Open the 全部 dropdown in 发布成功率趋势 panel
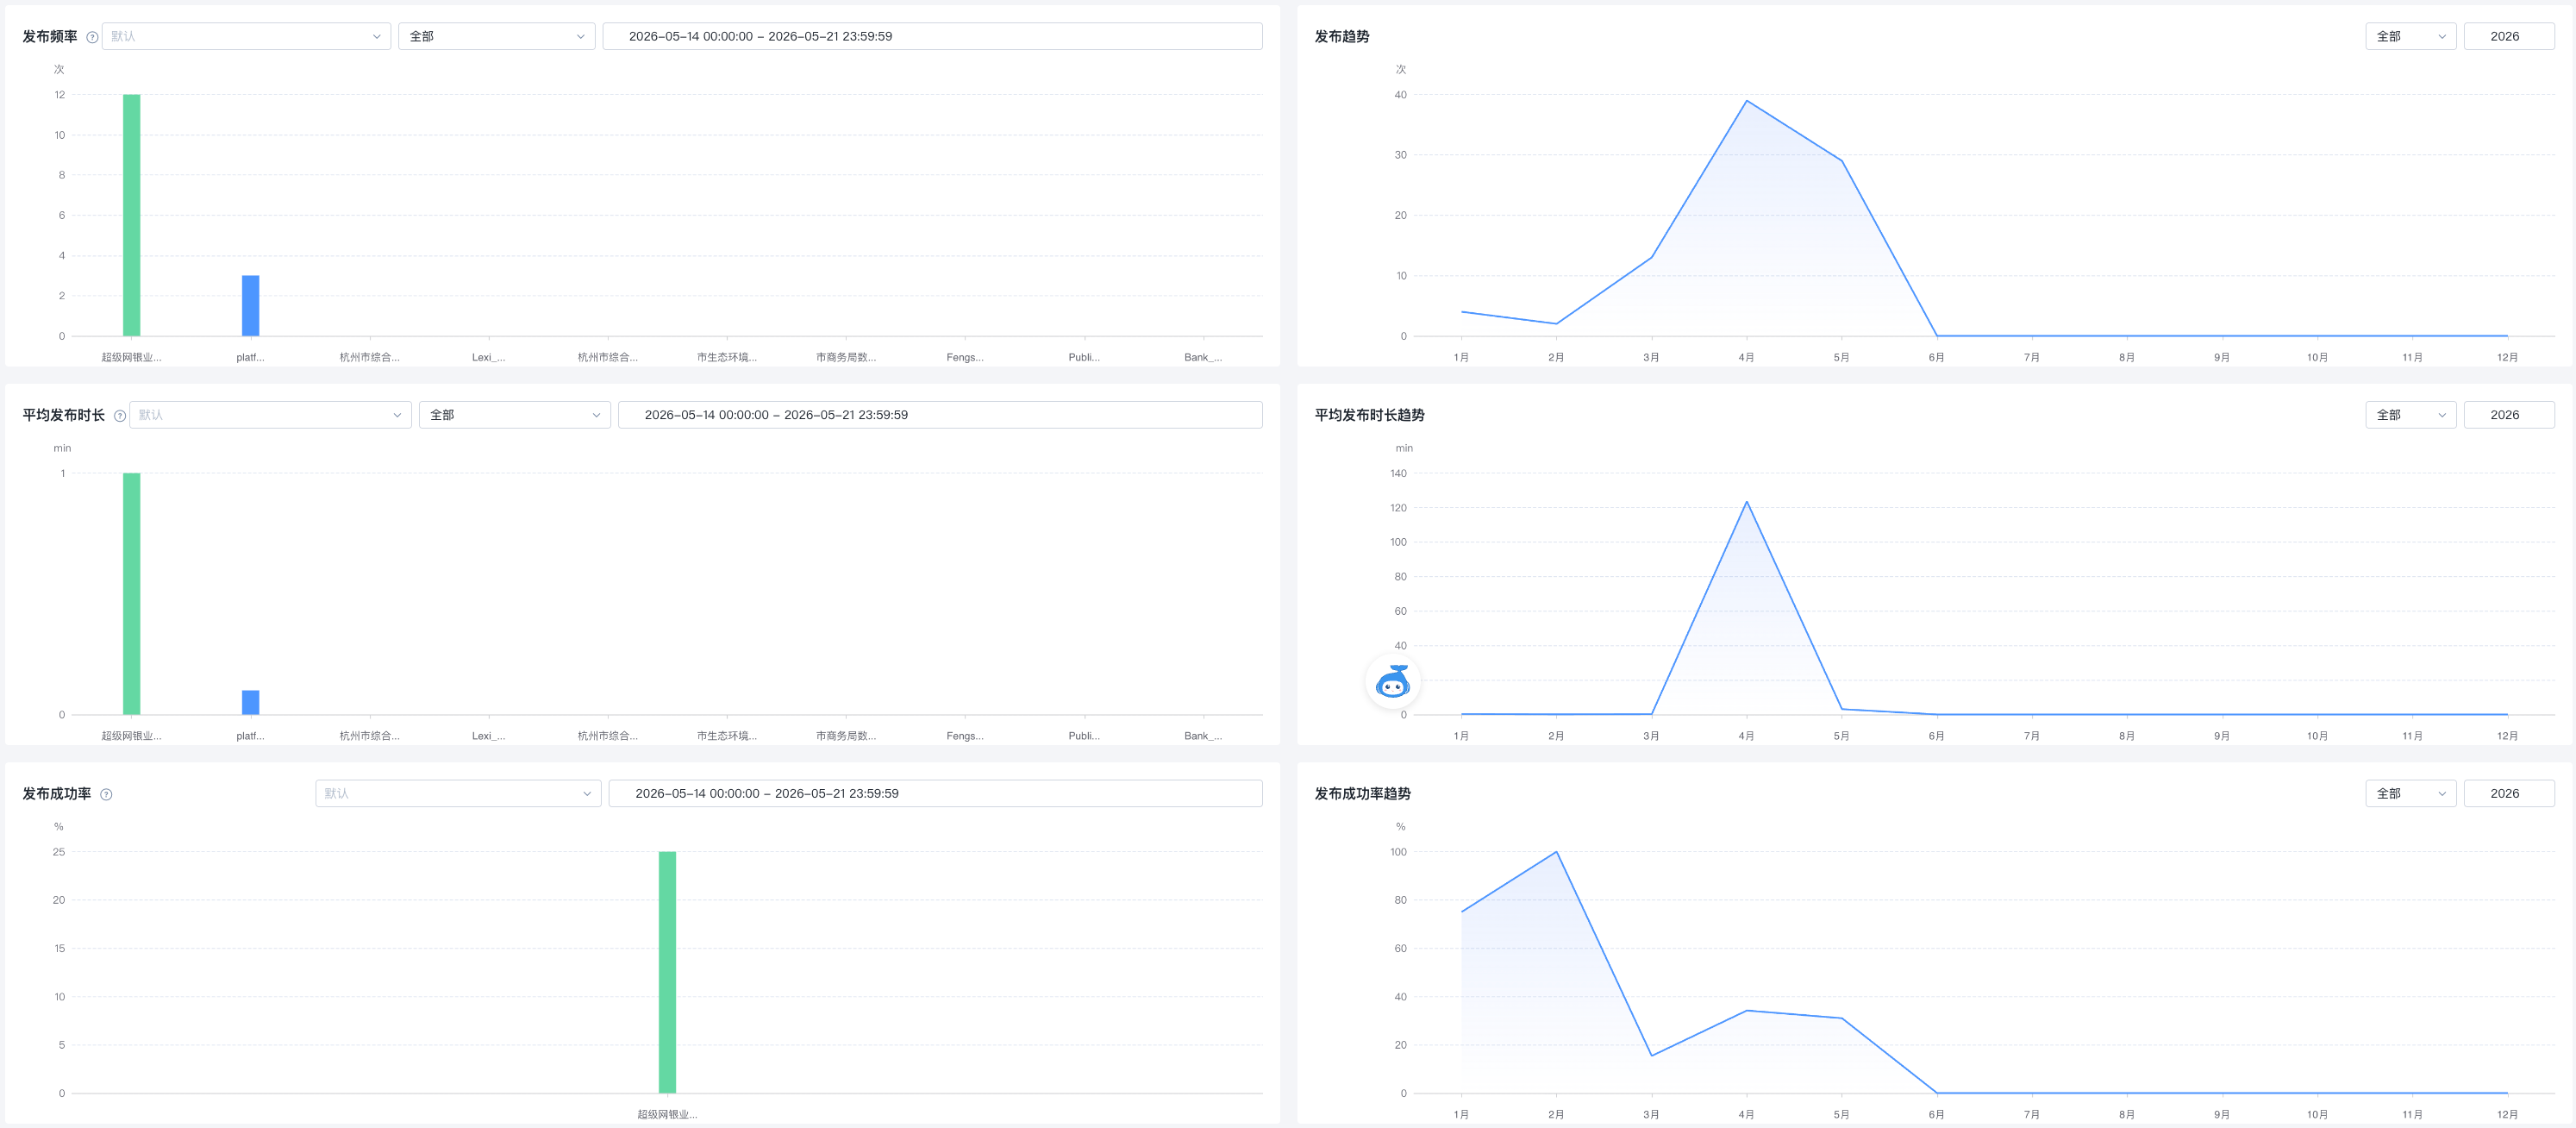 [2410, 793]
